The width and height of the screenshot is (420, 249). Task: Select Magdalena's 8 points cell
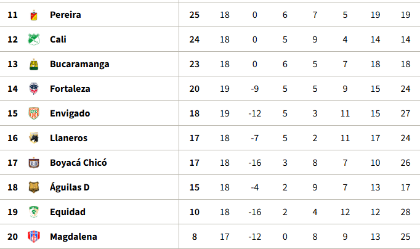point(195,237)
